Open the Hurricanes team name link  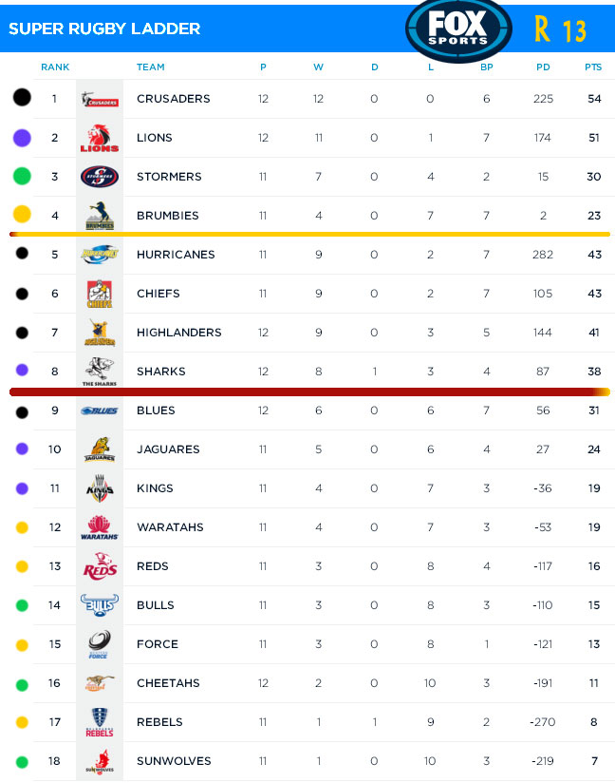[x=176, y=255]
